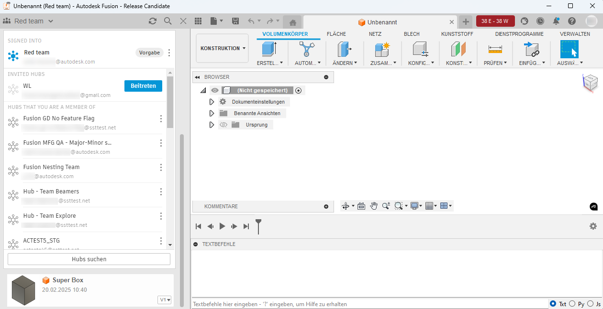The width and height of the screenshot is (603, 309).
Task: Click the Save disk icon
Action: click(235, 21)
